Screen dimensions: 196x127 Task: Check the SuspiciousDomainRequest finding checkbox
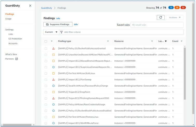(46, 67)
